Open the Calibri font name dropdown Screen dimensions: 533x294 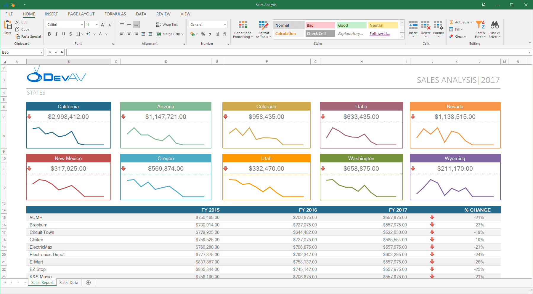pyautogui.click(x=82, y=25)
